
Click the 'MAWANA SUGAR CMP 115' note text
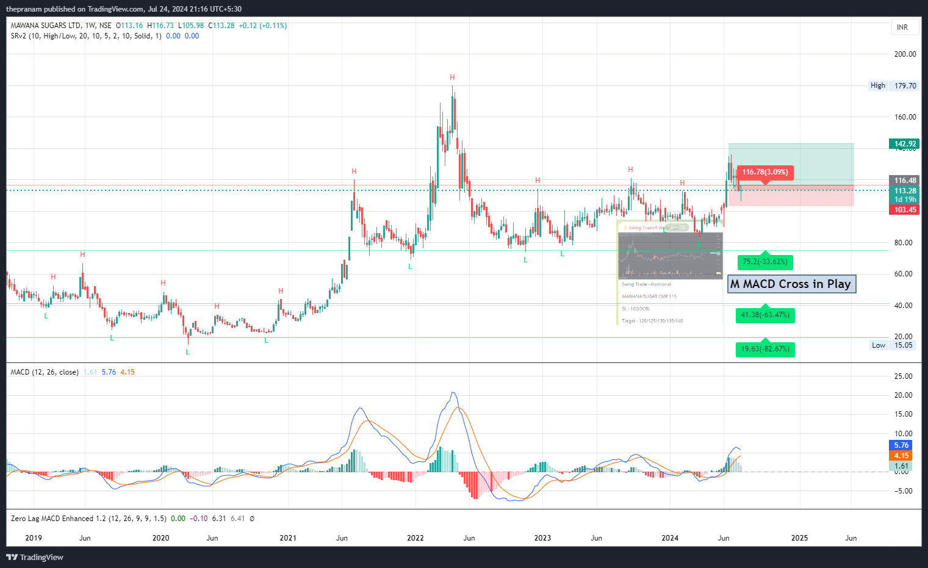pyautogui.click(x=649, y=297)
